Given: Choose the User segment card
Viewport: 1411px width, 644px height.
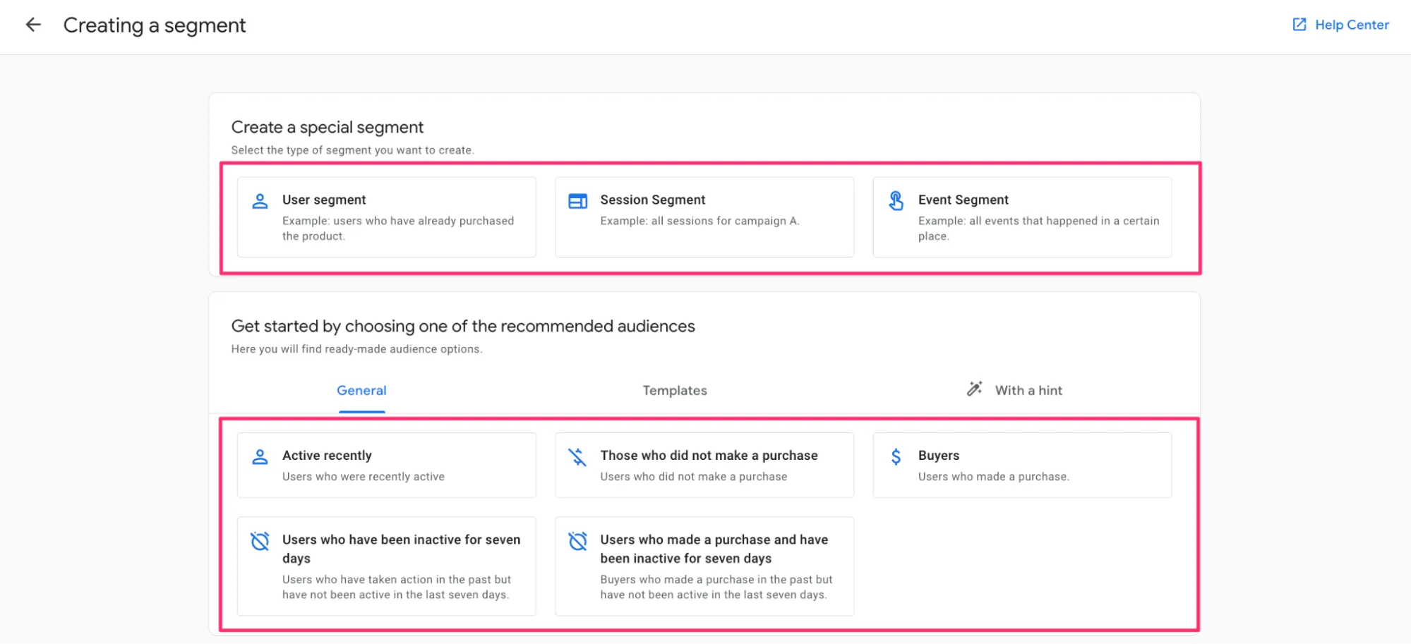Looking at the screenshot, I should pos(386,217).
